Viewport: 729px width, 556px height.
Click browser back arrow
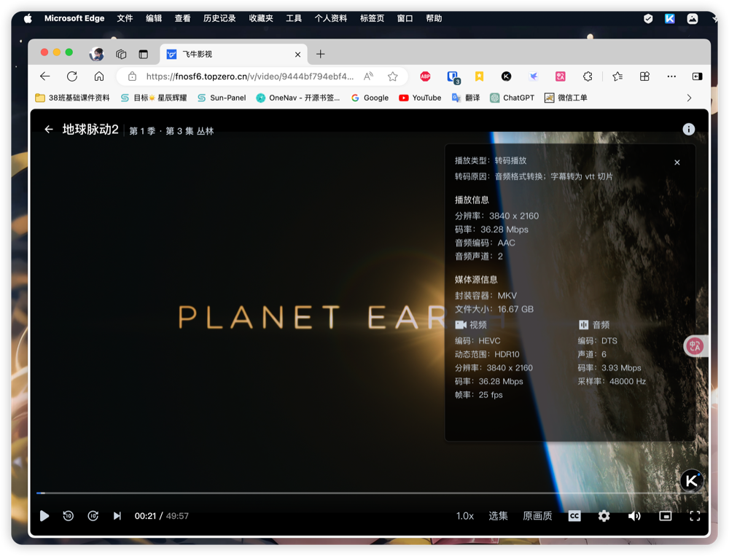coord(45,77)
